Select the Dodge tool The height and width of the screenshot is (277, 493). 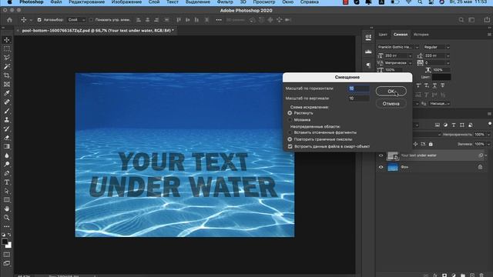click(x=7, y=164)
